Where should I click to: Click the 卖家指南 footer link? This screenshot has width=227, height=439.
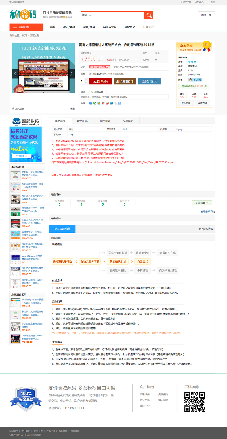click(x=163, y=394)
